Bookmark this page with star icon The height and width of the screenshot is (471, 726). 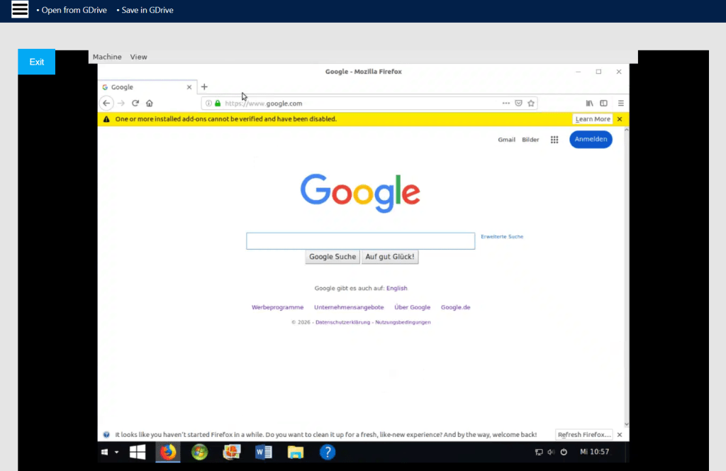point(531,104)
